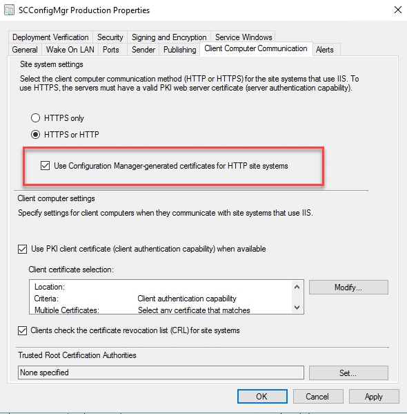Toggle Clients check the CRL checkbox
Screen dimensions: 407x414
coord(22,330)
